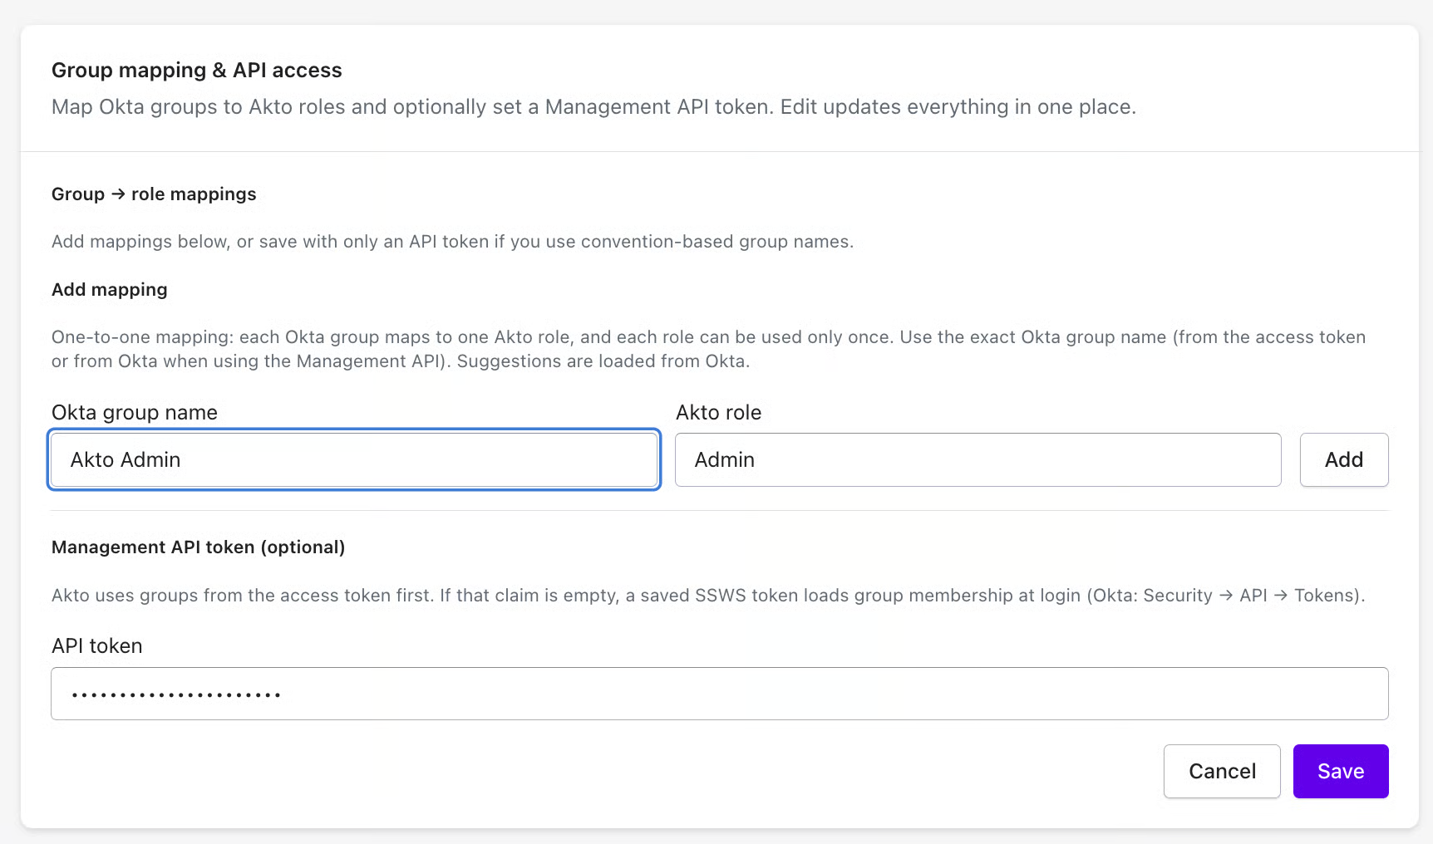The image size is (1433, 844).
Task: Open the Akto role combo box
Action: [x=977, y=459]
